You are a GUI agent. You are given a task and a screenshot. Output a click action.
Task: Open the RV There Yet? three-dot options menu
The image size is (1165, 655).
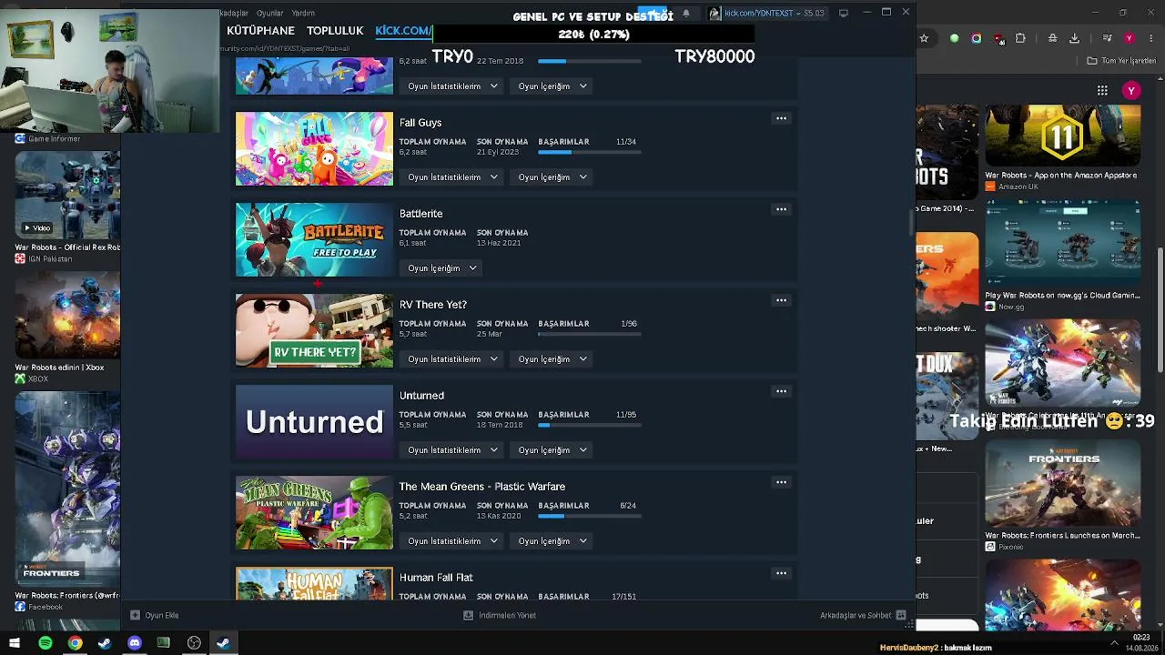coord(781,300)
